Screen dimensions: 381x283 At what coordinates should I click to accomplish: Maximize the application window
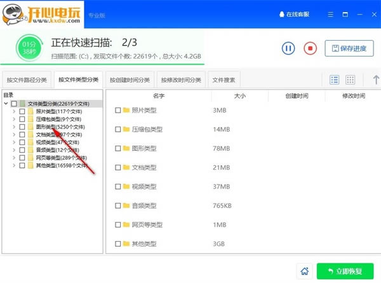(x=345, y=15)
